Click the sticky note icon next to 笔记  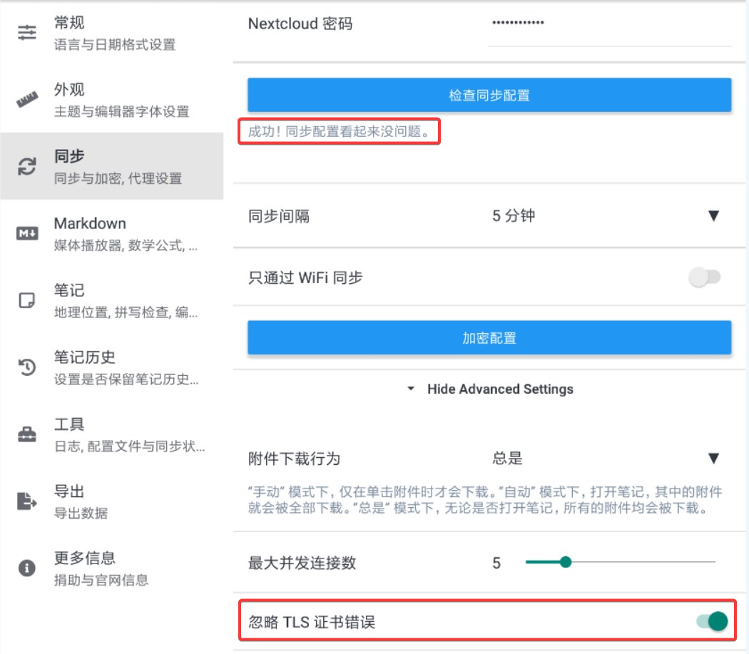tap(27, 300)
